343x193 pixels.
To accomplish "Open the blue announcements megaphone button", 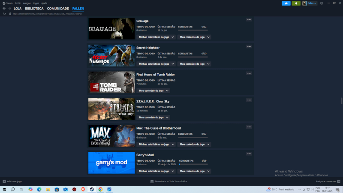I will coord(286,3).
